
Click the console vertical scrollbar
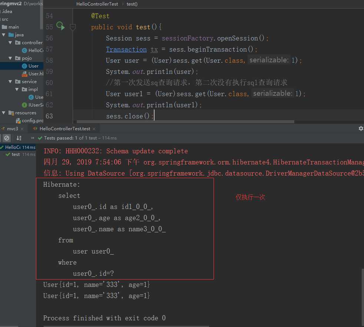(x=363, y=297)
